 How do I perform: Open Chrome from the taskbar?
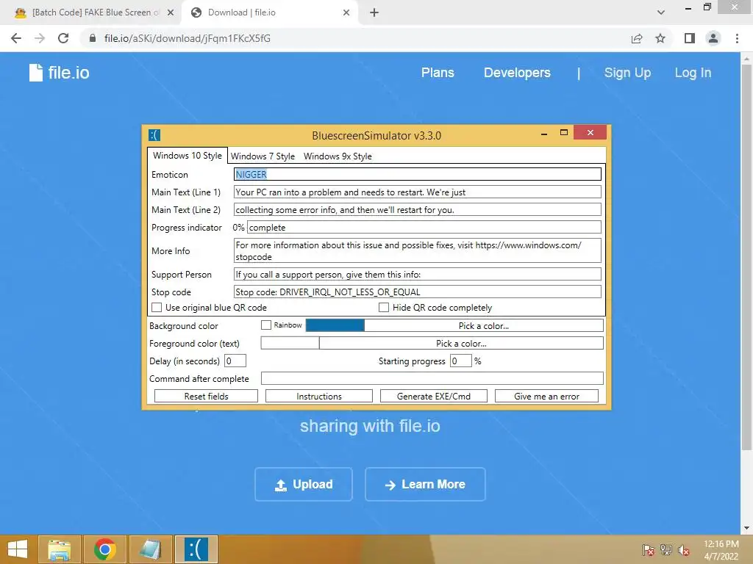104,549
